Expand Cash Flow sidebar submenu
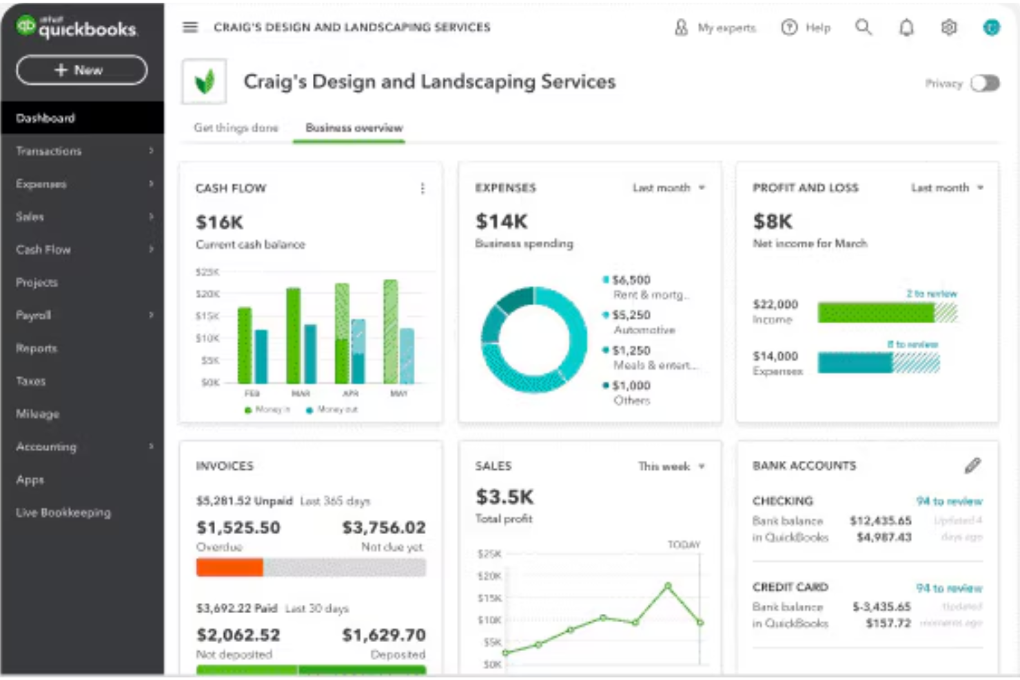The image size is (1020, 680). tap(151, 249)
